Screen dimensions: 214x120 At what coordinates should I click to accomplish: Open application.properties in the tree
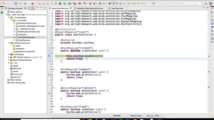pos(25,51)
